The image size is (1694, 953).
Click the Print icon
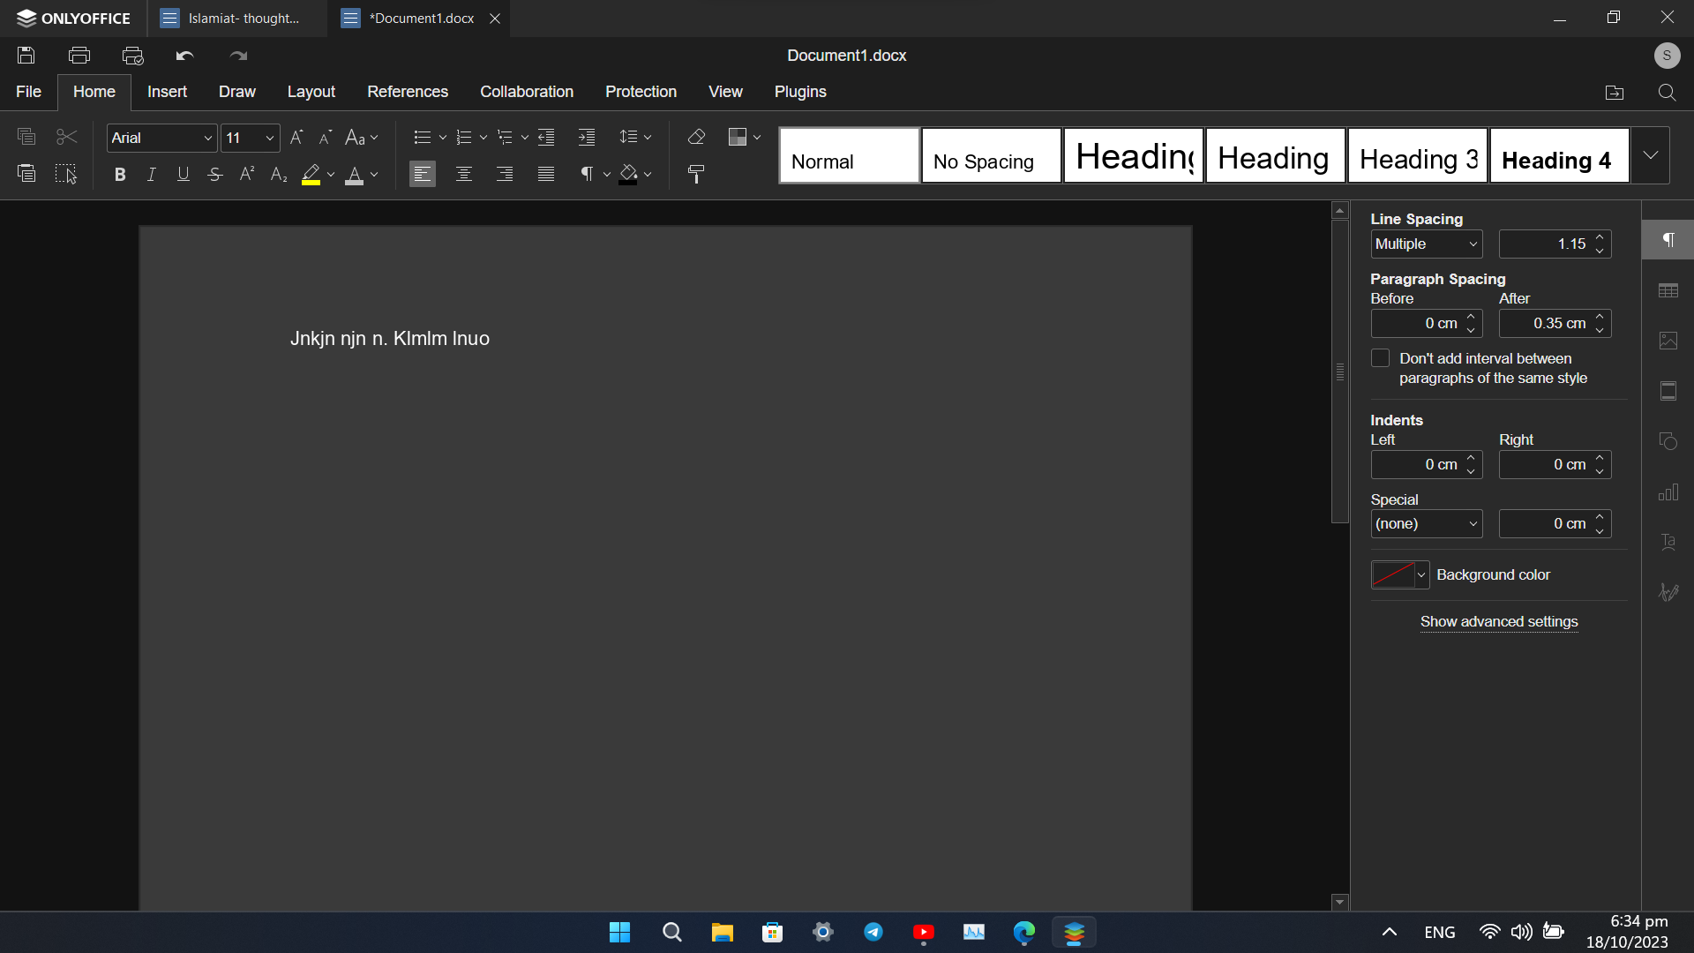(79, 56)
